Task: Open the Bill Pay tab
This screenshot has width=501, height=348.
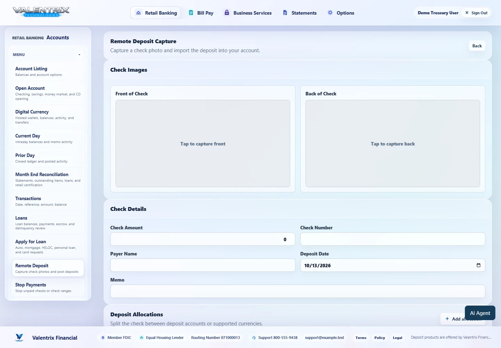Action: 201,13
